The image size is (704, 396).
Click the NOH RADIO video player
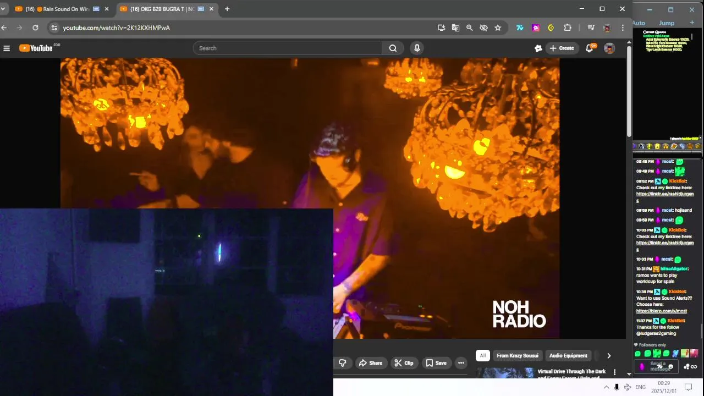click(x=310, y=198)
